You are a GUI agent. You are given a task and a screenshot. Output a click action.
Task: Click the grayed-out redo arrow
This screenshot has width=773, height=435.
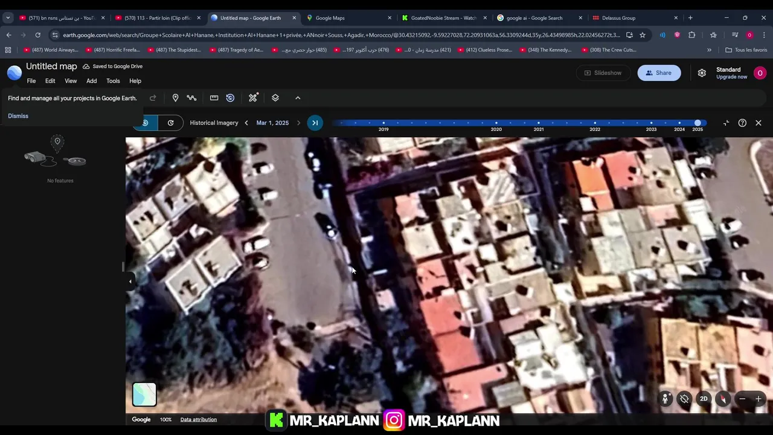(153, 98)
